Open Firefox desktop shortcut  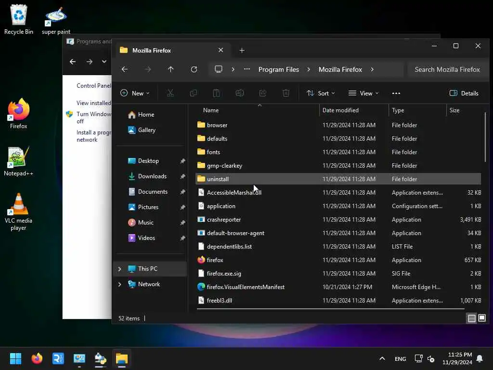click(x=19, y=114)
